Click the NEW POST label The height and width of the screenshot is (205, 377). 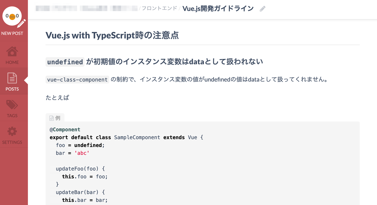12,33
